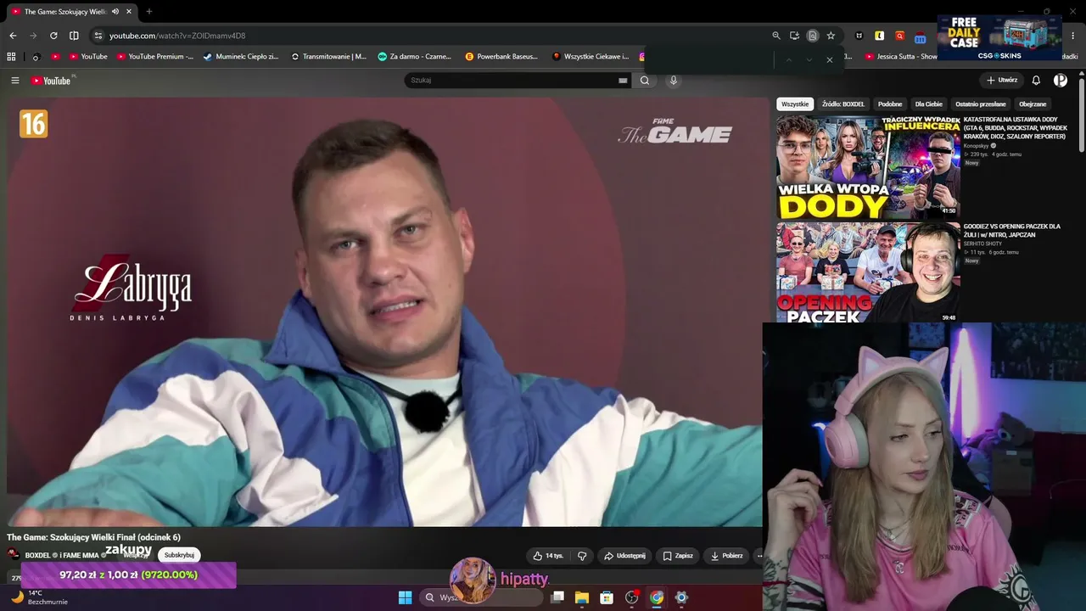This screenshot has height=611, width=1086.
Task: Select the Obejrzane filter chip
Action: [x=1033, y=104]
